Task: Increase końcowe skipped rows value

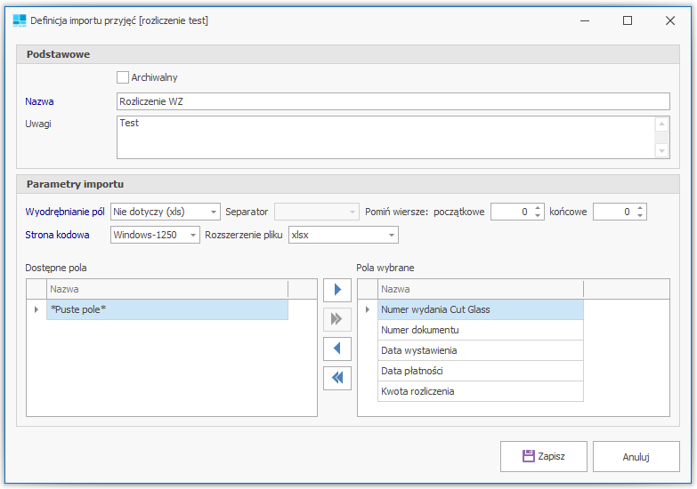Action: (640, 208)
